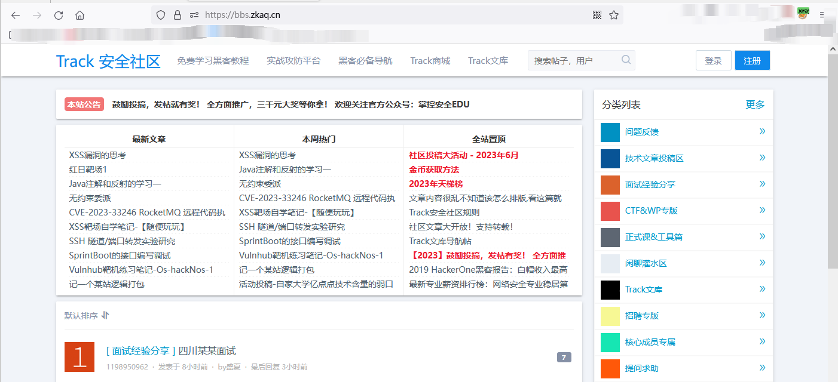The image size is (838, 382).
Task: Click the dark blue 技术文章投稿区 square
Action: tap(610, 158)
